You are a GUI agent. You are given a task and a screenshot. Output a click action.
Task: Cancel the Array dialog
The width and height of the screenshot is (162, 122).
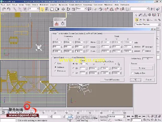coord(149,80)
